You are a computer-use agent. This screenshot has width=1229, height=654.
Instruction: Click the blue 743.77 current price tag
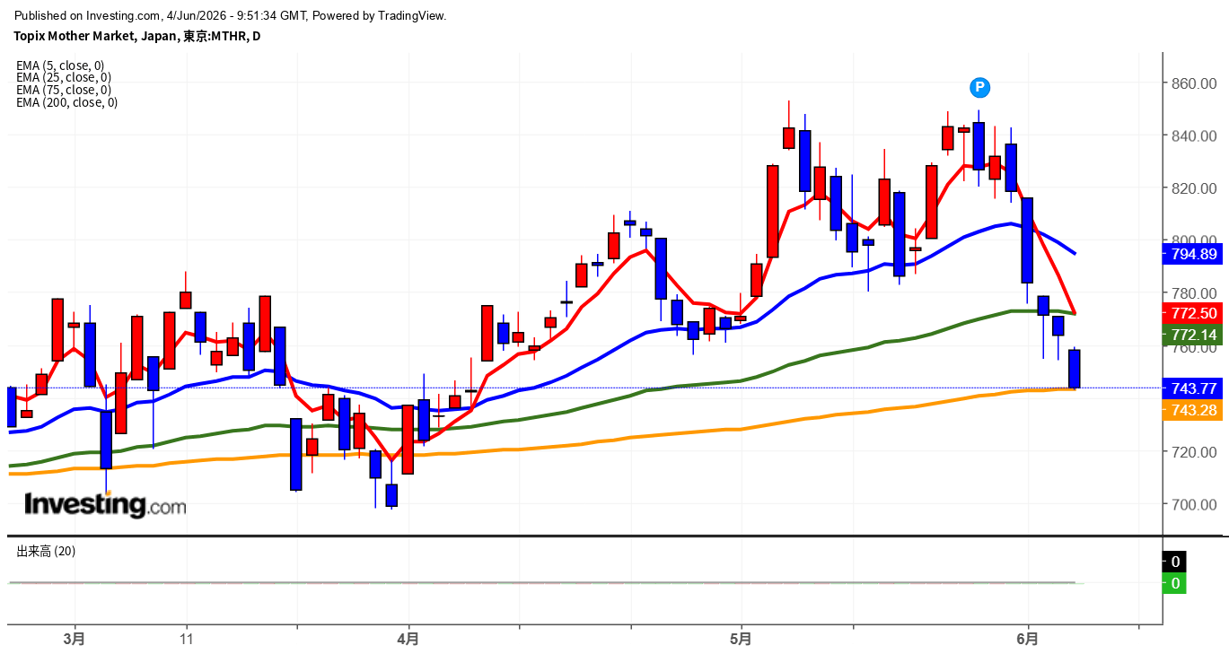point(1192,388)
